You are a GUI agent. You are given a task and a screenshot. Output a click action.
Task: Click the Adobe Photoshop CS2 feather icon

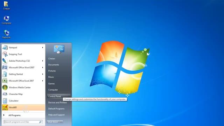click(x=5, y=61)
